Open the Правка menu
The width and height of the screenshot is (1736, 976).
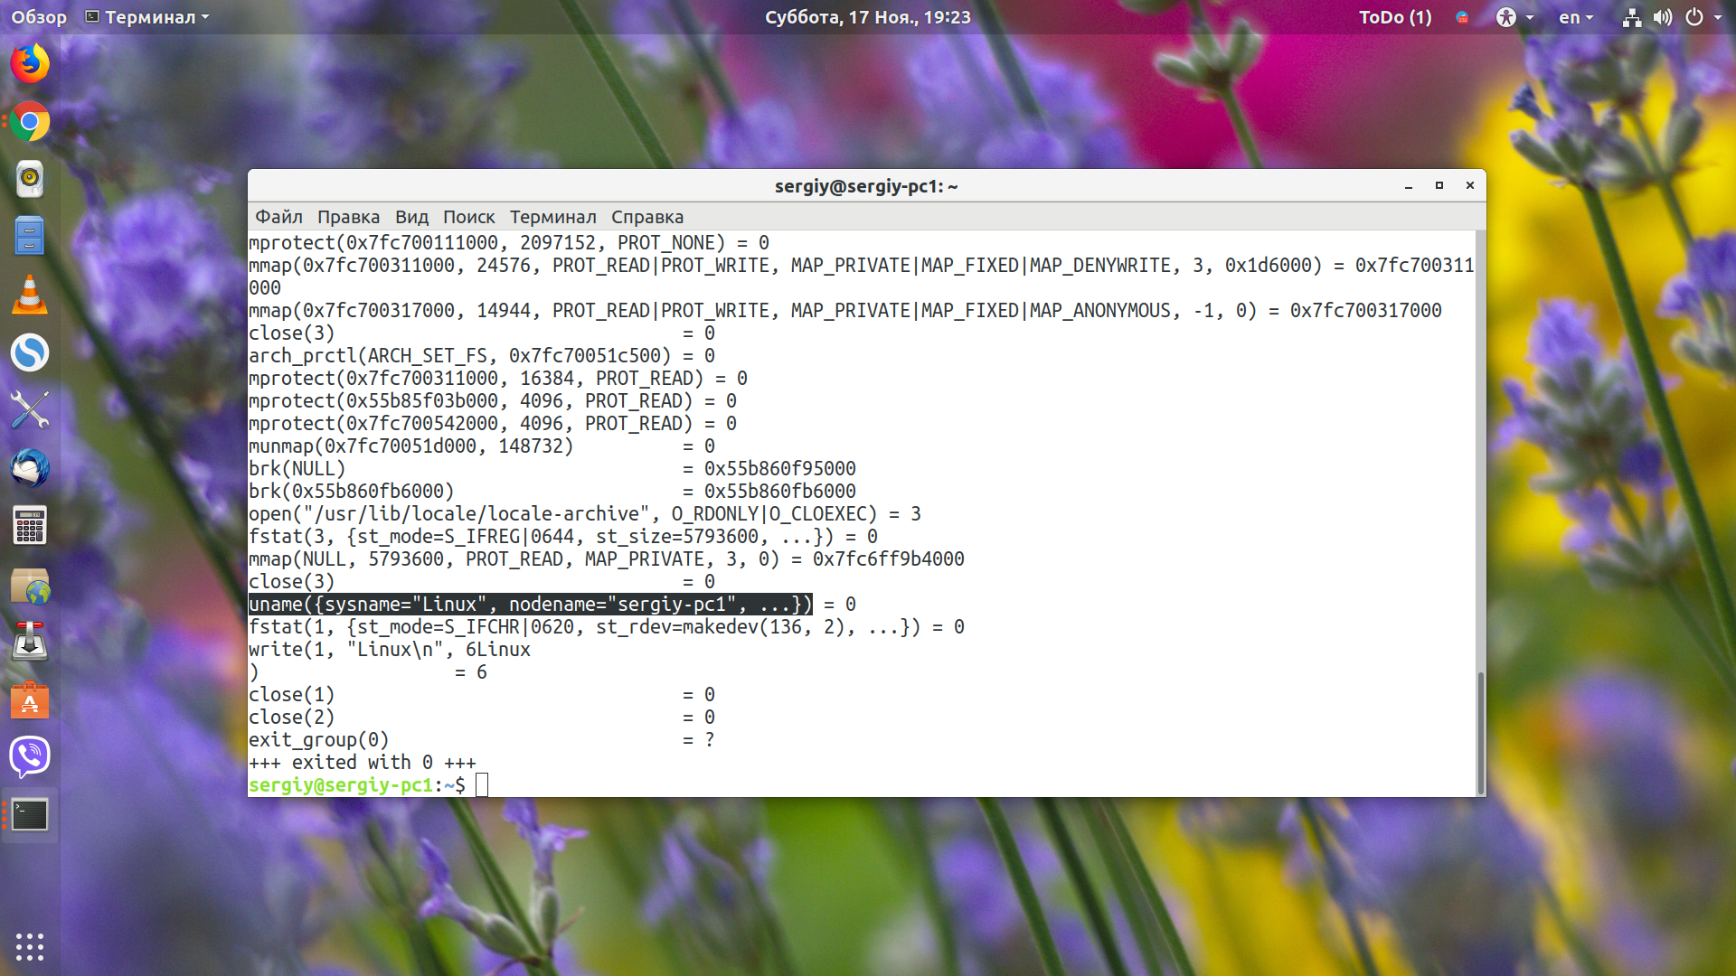348,217
